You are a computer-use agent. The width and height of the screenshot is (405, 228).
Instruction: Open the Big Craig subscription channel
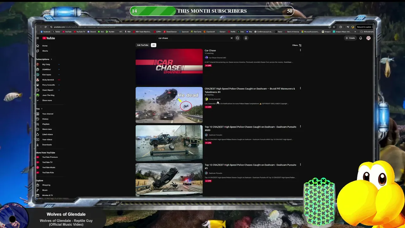coord(43,64)
